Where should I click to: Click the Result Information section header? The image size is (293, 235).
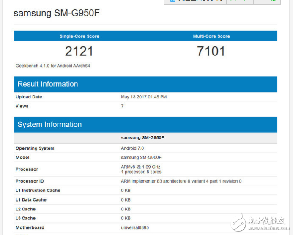(x=48, y=84)
